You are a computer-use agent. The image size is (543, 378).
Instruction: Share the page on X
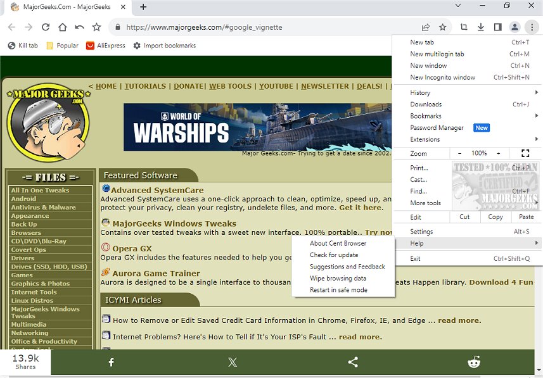point(232,362)
